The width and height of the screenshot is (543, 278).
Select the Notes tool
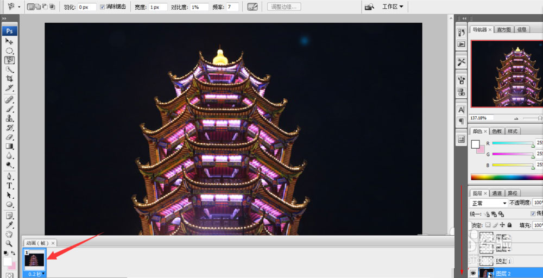click(9, 217)
